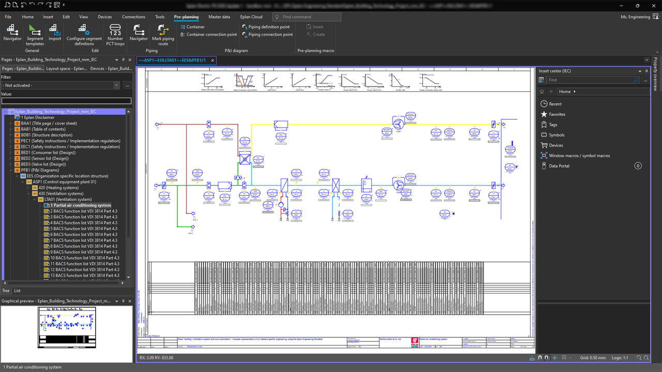Open Data Portal in Insert center
The height and width of the screenshot is (372, 662).
click(559, 166)
